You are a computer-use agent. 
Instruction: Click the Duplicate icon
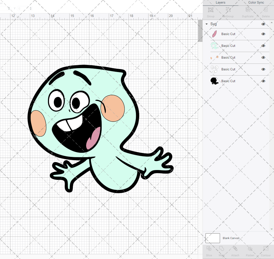tap(248, 10)
